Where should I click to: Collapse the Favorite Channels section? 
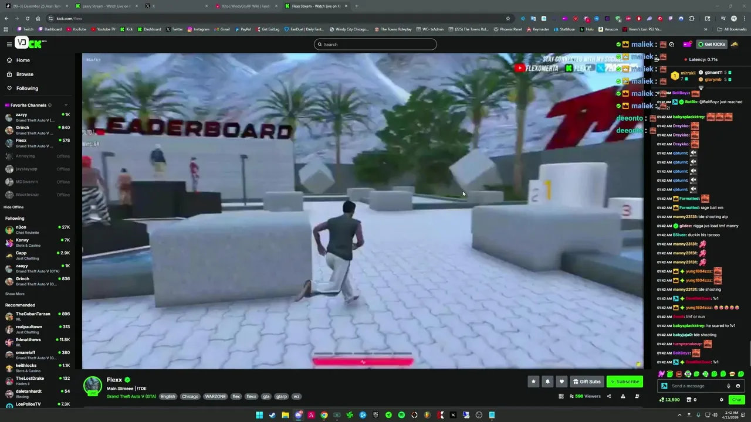coord(66,105)
